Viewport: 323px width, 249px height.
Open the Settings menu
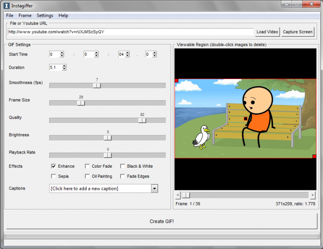click(x=45, y=15)
